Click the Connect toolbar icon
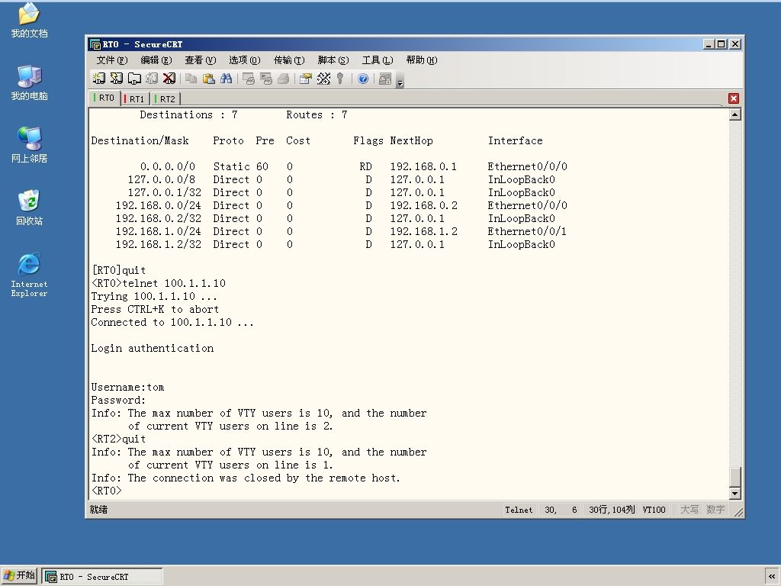Screen dimensions: 781x586 coord(98,79)
